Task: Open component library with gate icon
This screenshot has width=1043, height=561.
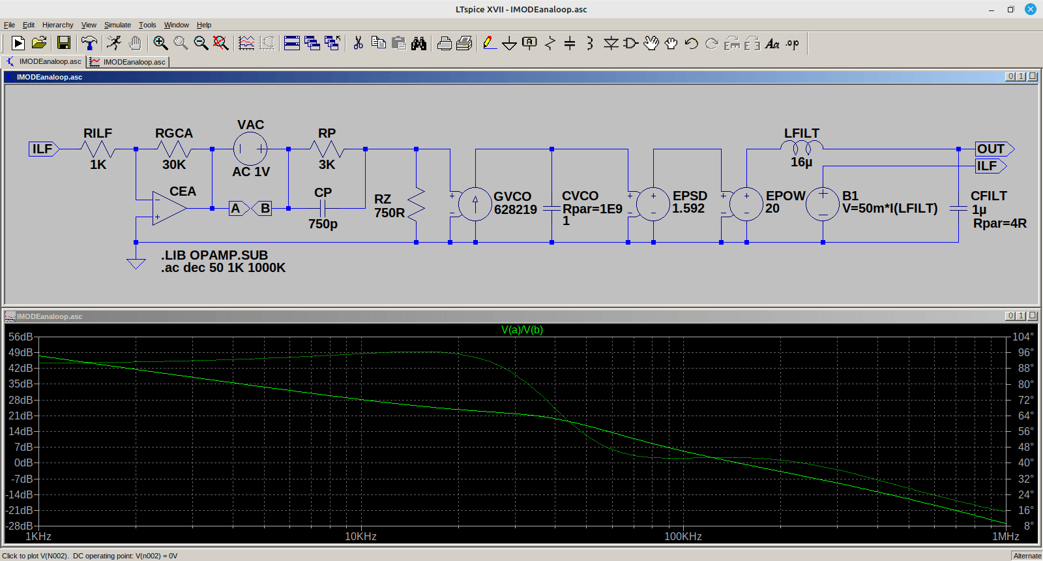Action: pyautogui.click(x=630, y=43)
